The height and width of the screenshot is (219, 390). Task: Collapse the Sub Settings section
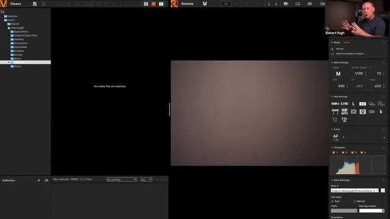pyautogui.click(x=332, y=97)
